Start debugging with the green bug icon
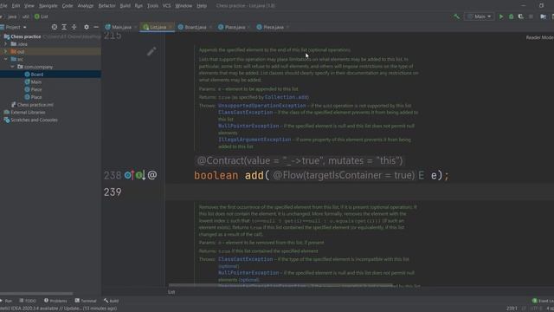This screenshot has height=312, width=554. pos(511,16)
